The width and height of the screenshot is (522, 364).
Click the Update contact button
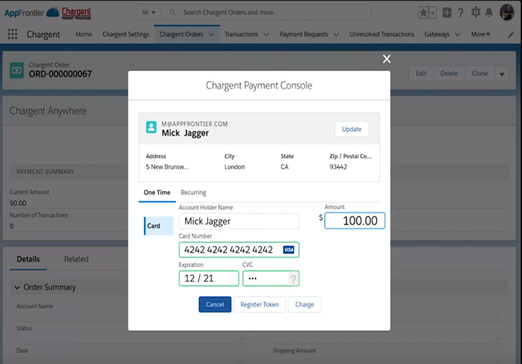[x=351, y=129]
